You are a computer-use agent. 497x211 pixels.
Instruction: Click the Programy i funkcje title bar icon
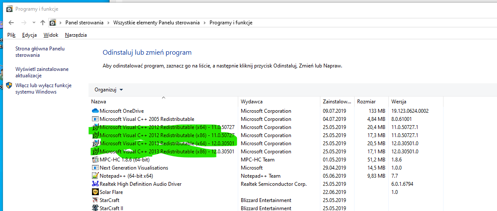click(9, 9)
